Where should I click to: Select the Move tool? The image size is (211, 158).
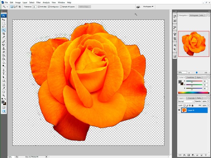pos(4,20)
